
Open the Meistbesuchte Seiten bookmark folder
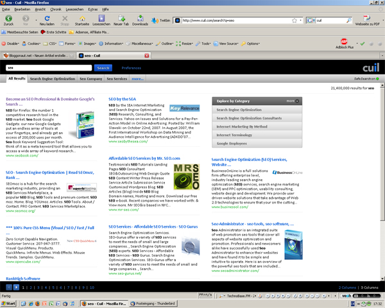[20, 32]
